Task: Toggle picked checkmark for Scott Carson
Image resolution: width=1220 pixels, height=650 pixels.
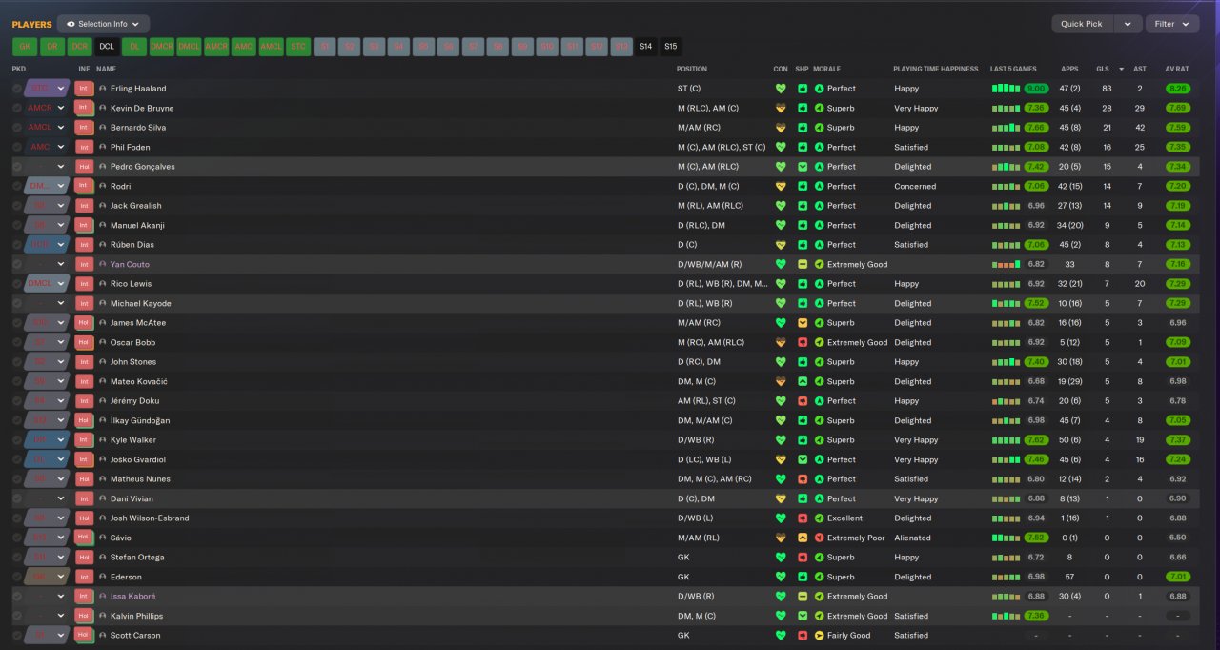Action: 17,636
